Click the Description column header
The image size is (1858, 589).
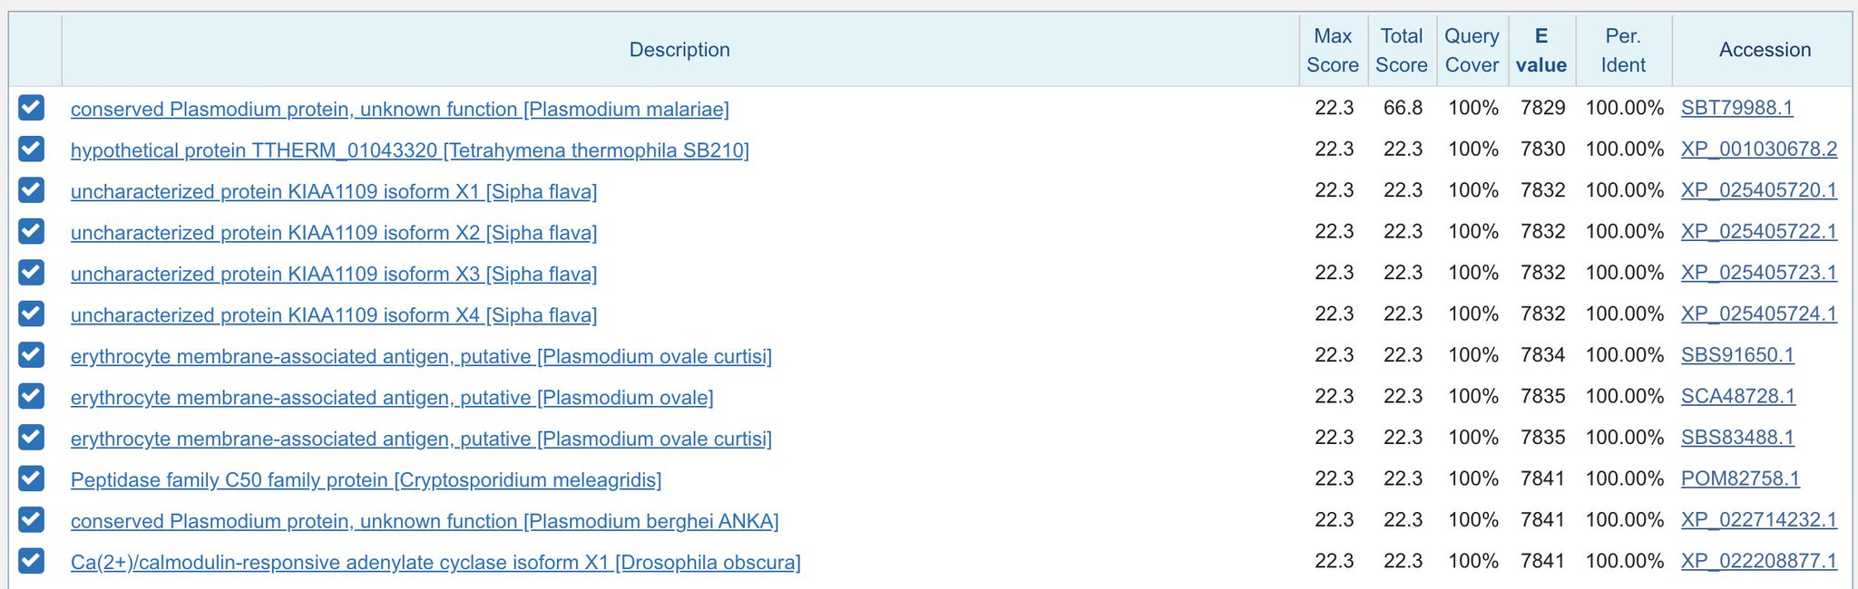point(680,50)
